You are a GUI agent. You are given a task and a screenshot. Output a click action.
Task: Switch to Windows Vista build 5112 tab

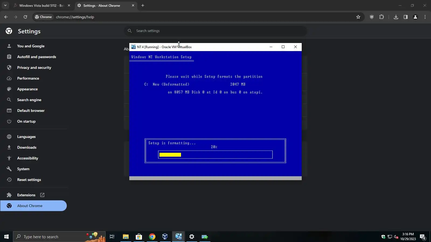[42, 5]
